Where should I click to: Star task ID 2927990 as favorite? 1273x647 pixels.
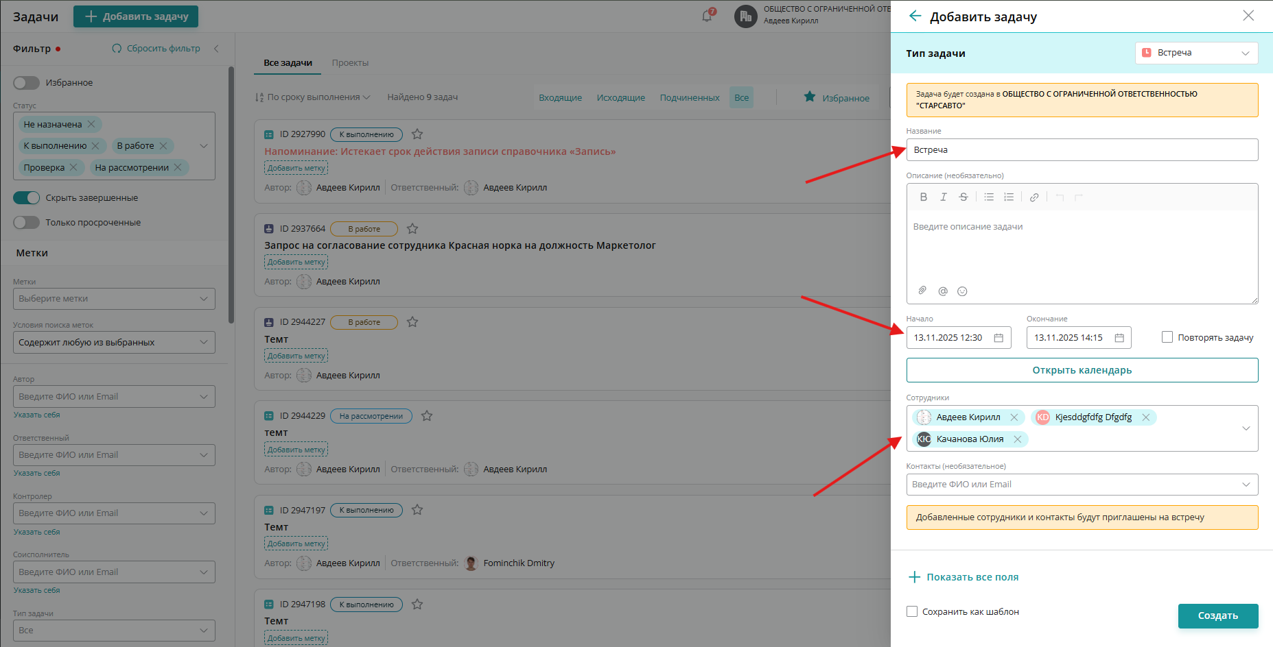pos(417,134)
